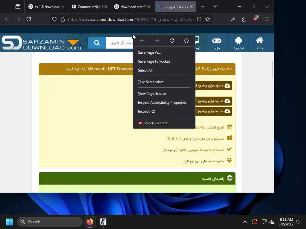The height and width of the screenshot is (229, 306).
Task: Choose 'Block element...' menu entry
Action: [164, 123]
